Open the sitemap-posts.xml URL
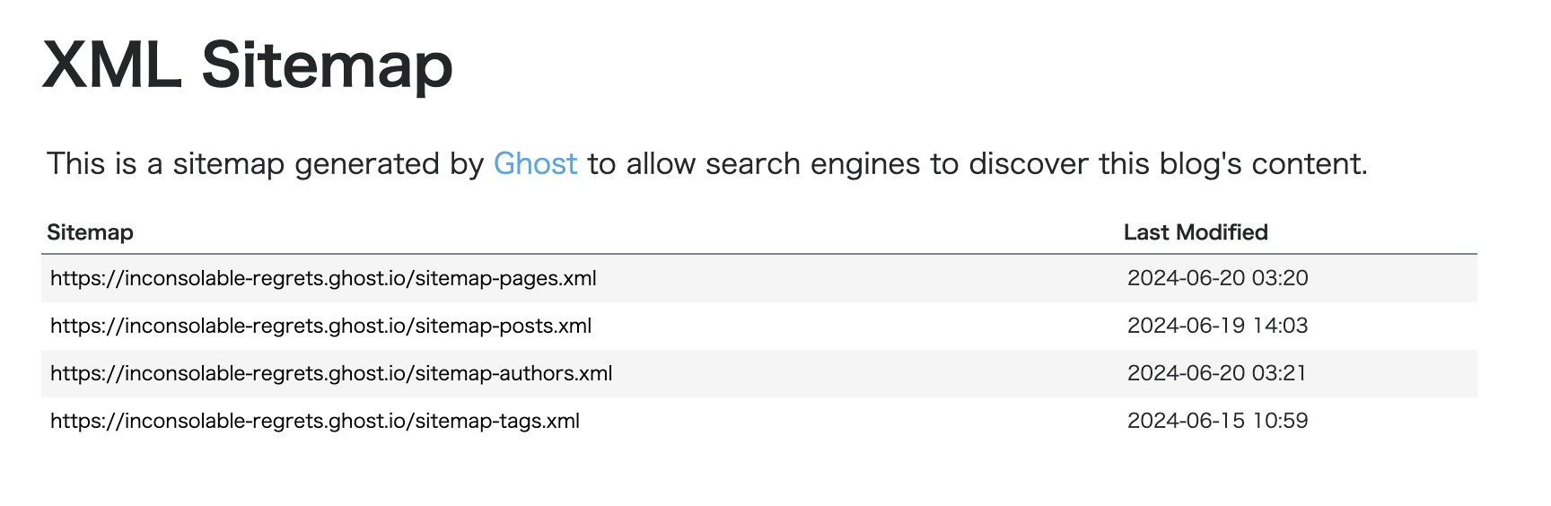The height and width of the screenshot is (506, 1551). 320,326
